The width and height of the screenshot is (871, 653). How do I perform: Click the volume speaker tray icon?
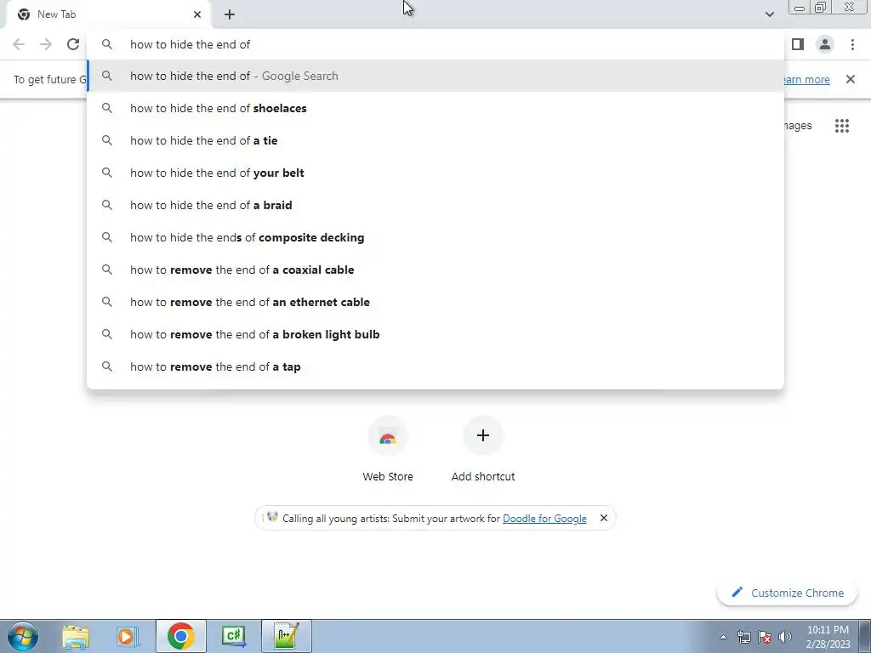click(x=785, y=637)
